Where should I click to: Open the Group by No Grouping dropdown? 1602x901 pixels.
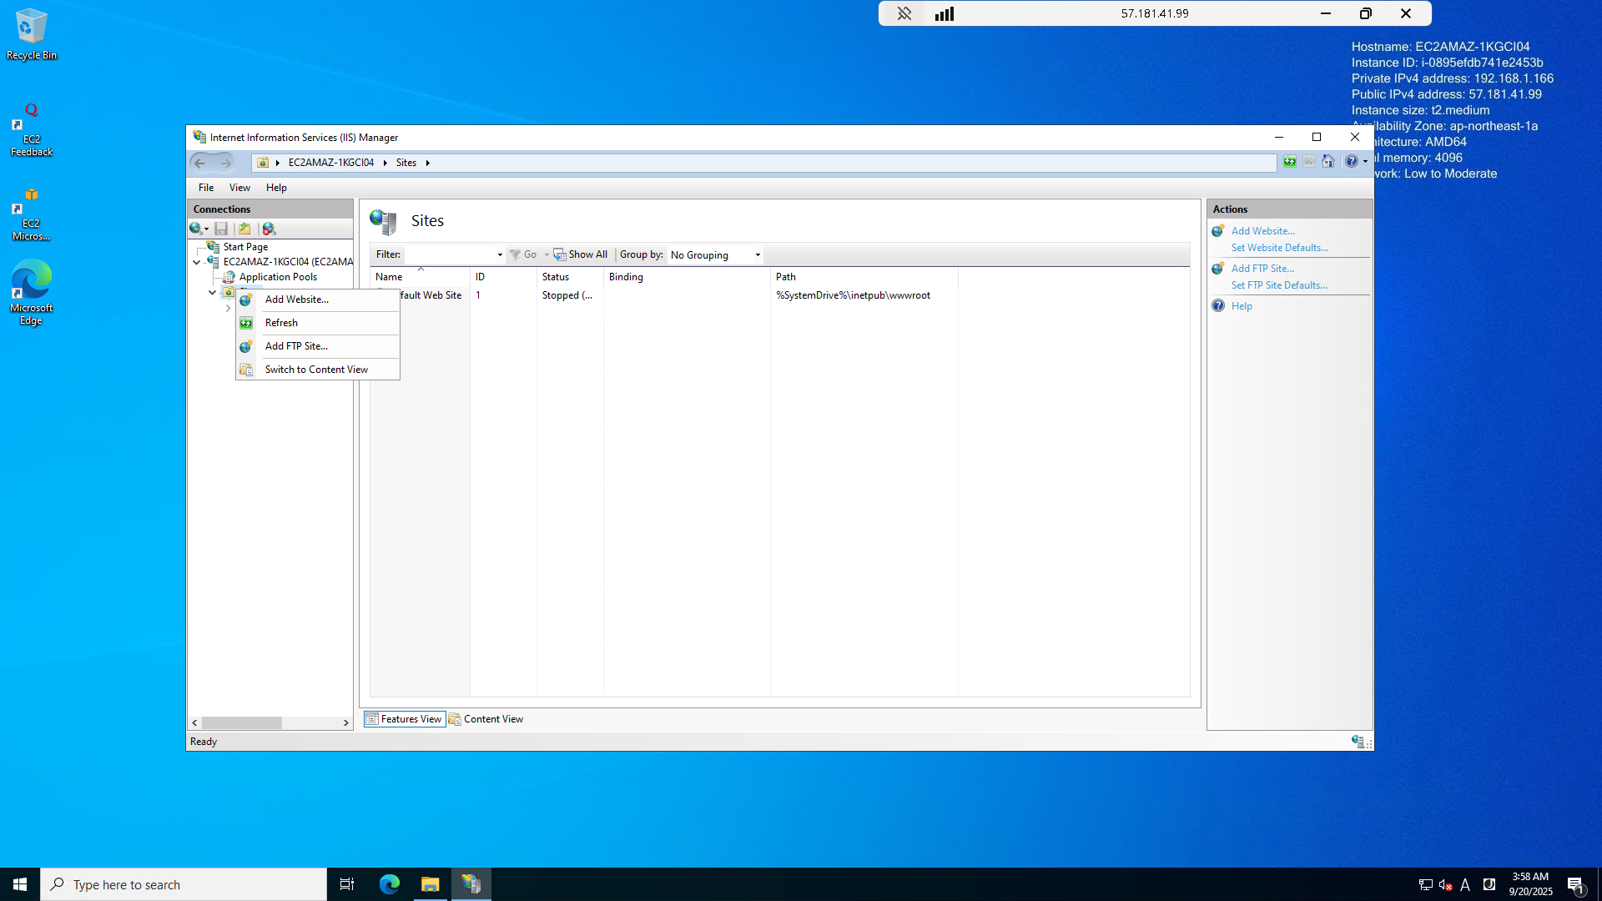click(x=715, y=255)
